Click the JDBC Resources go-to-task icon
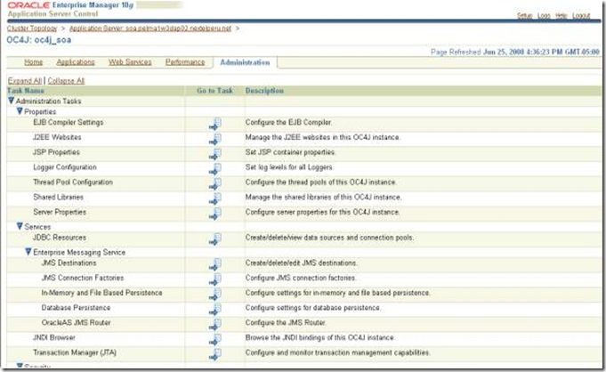 (x=214, y=239)
